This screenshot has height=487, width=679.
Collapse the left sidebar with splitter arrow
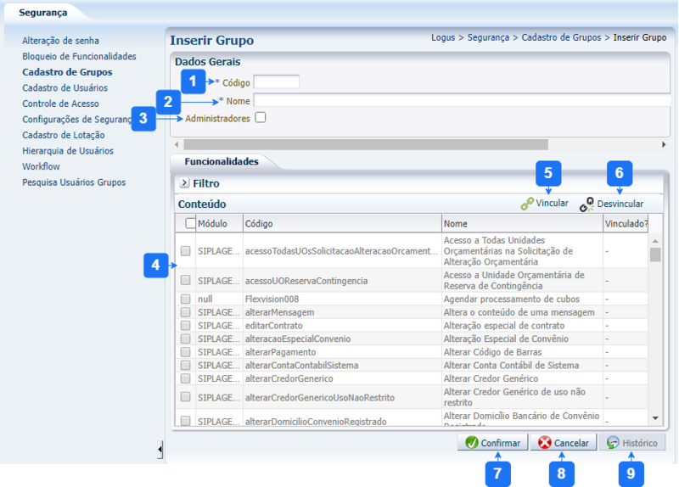(160, 450)
